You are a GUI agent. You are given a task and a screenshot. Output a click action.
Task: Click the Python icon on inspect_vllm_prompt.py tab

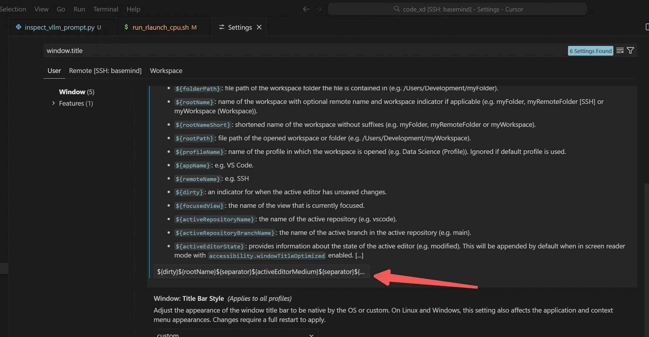19,27
